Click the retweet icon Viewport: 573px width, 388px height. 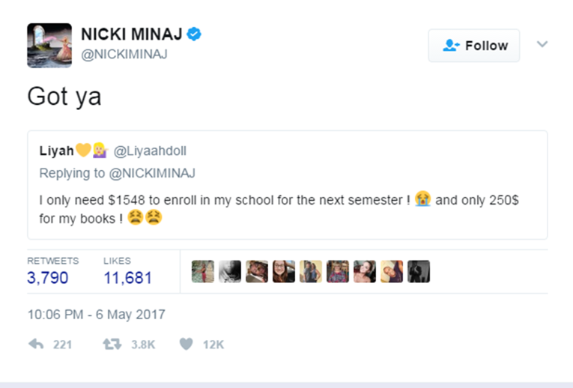(112, 344)
